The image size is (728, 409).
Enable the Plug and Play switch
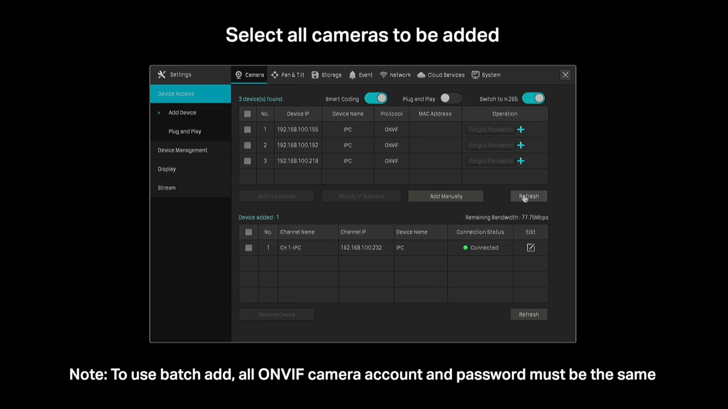coord(450,98)
